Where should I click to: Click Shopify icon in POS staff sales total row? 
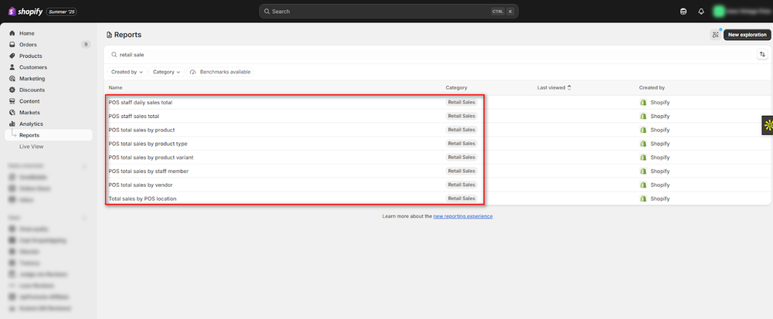(643, 116)
